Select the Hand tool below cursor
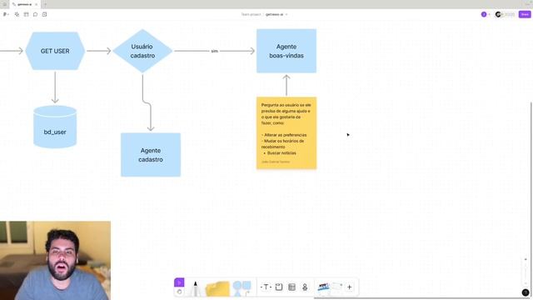This screenshot has height=300, width=533. pyautogui.click(x=179, y=292)
